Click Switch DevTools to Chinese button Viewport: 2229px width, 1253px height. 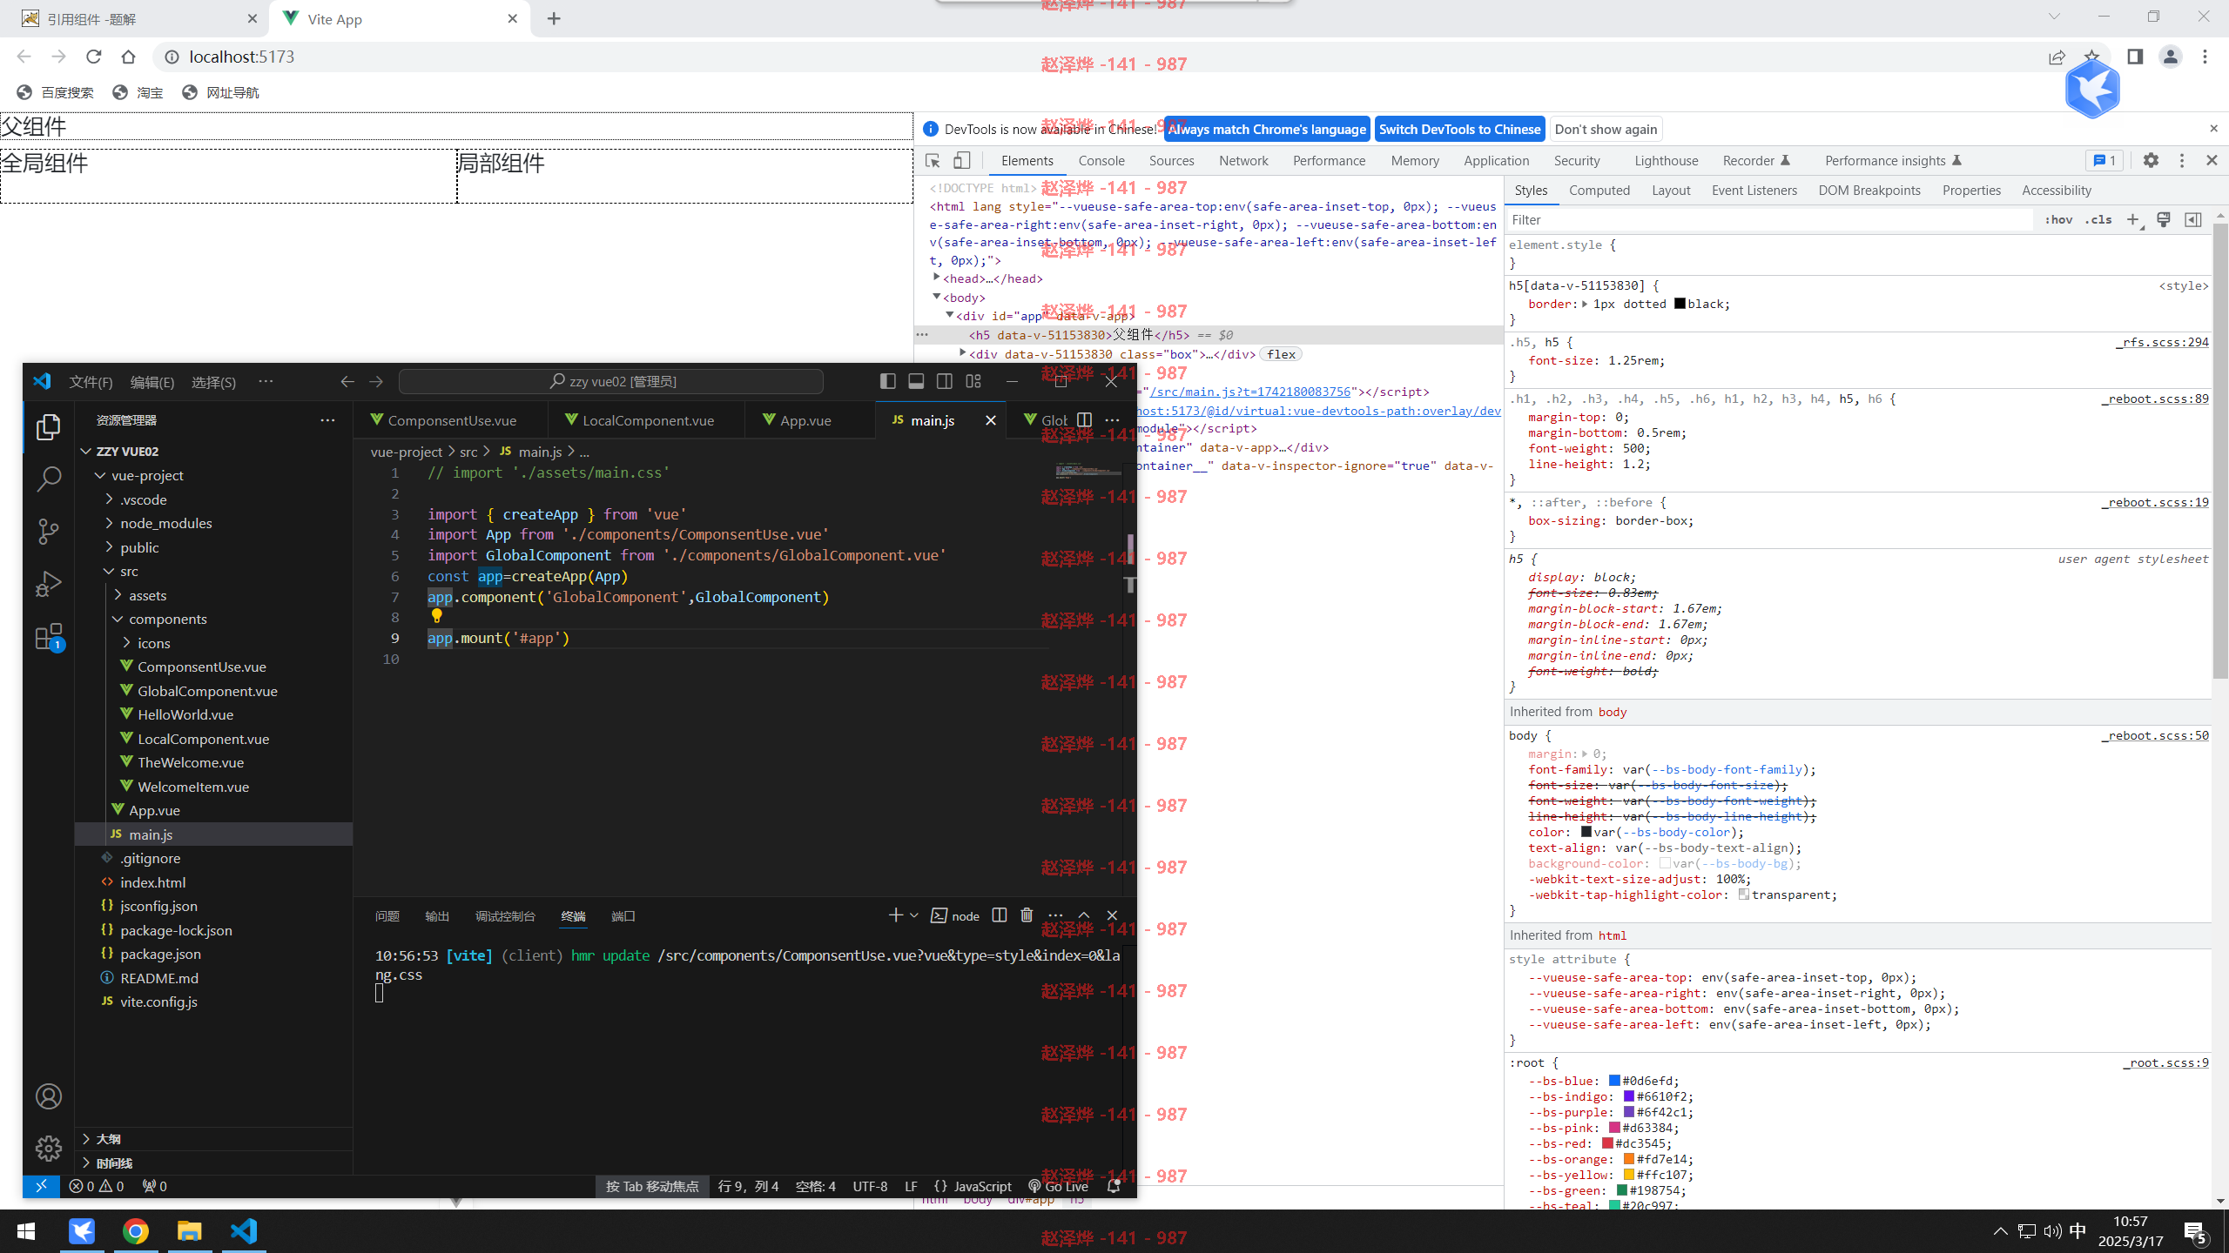click(x=1460, y=130)
